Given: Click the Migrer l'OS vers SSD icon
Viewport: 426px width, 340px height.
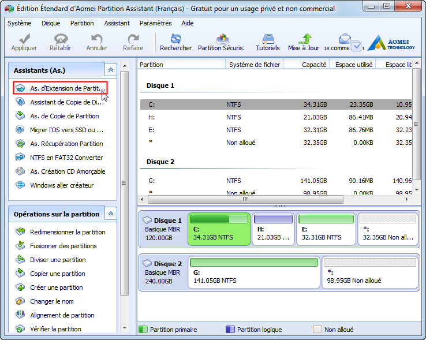Looking at the screenshot, I should [x=20, y=130].
